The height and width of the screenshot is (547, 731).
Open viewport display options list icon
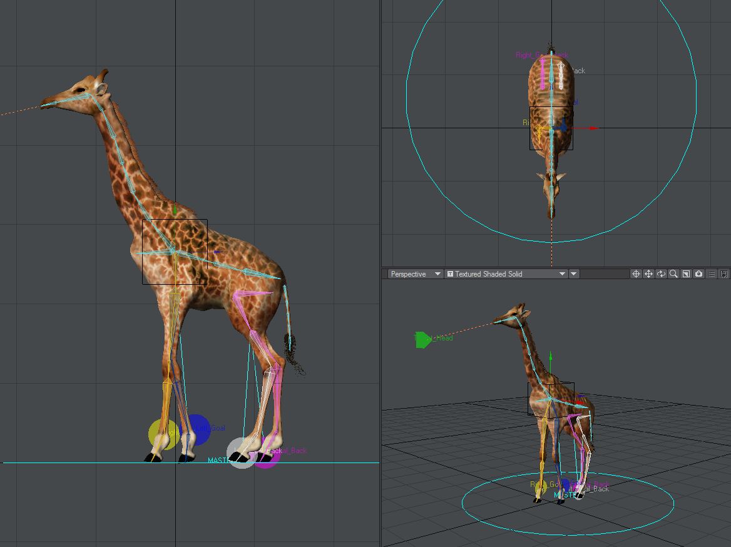click(x=712, y=273)
